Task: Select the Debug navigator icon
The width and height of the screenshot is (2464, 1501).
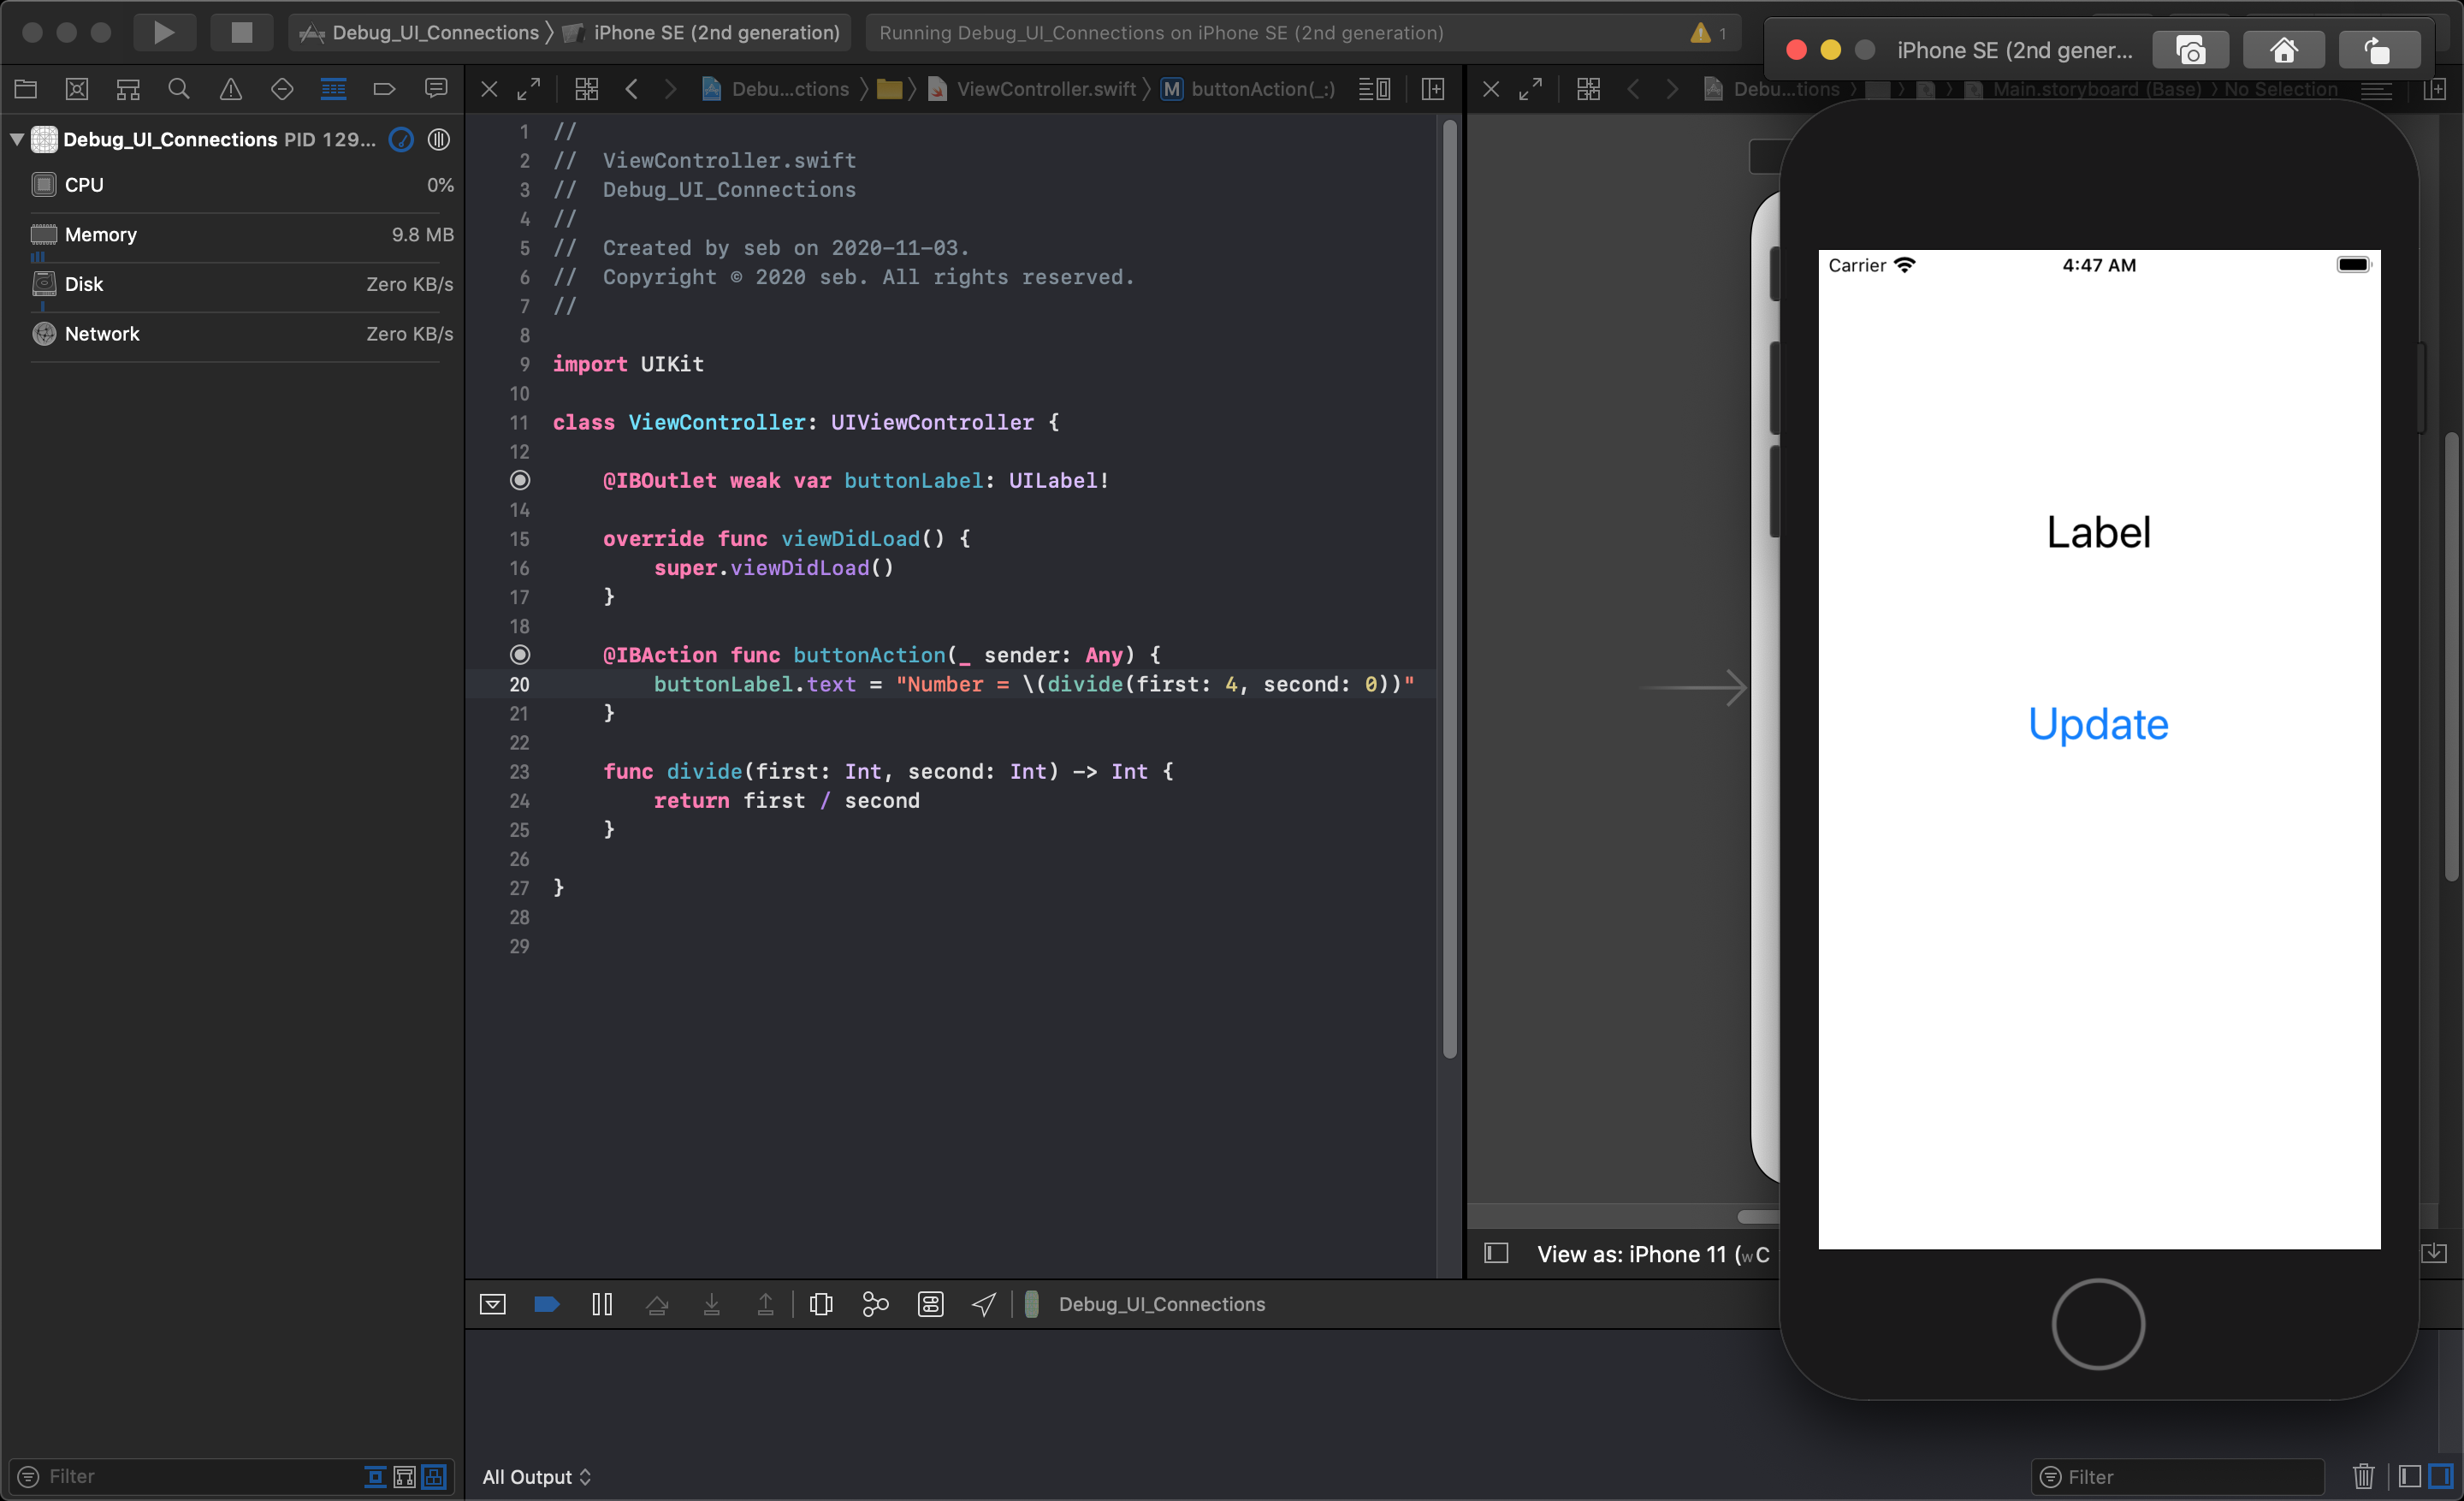Action: (x=333, y=89)
